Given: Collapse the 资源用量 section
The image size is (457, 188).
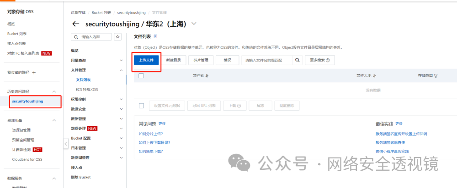Looking at the screenshot, I should pyautogui.click(x=54, y=120).
